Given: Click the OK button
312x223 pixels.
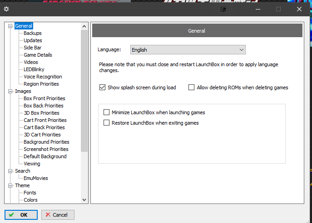Looking at the screenshot, I should (x=21, y=215).
